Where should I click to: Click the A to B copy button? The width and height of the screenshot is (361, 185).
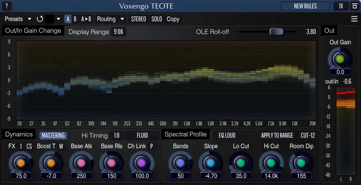86,19
